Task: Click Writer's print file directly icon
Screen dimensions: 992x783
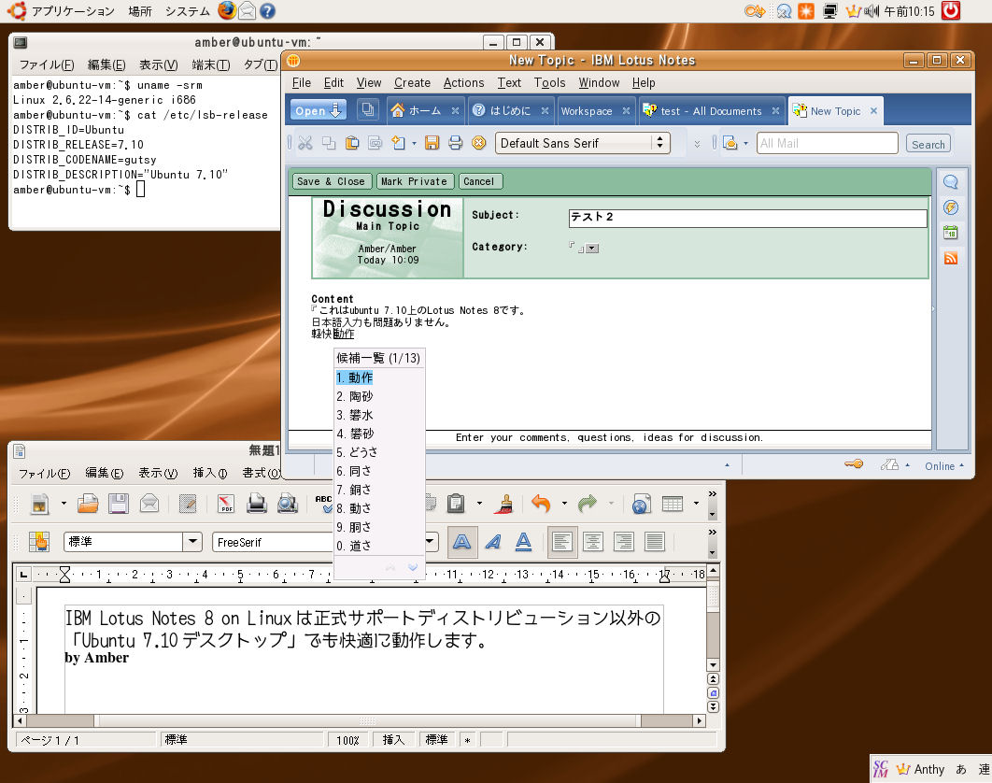Action: (x=257, y=504)
